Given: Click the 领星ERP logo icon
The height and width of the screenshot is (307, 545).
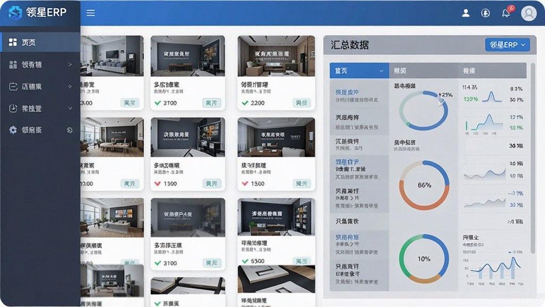Looking at the screenshot, I should (x=15, y=13).
